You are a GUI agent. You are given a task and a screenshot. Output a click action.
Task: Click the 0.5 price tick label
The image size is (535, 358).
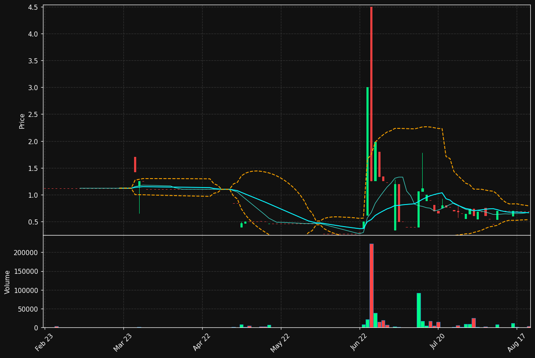33,222
